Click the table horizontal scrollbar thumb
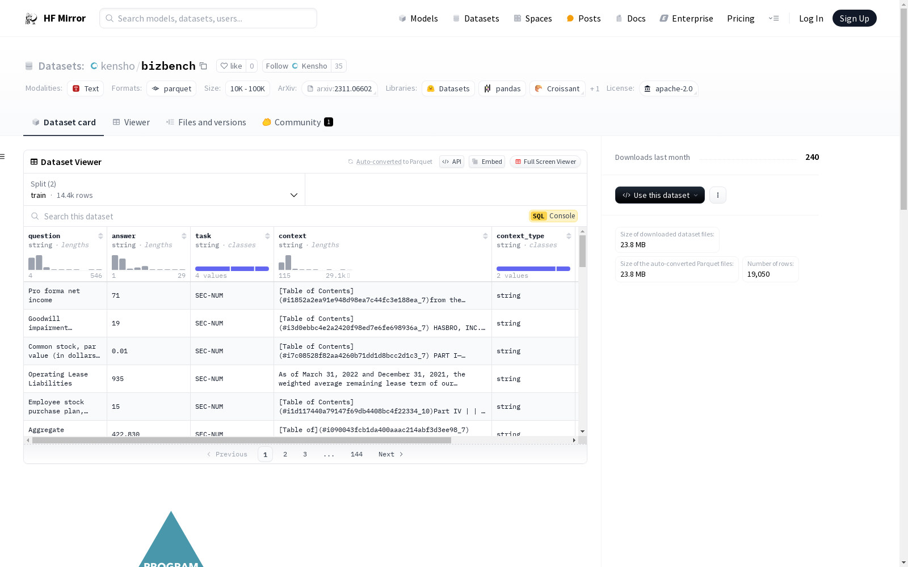 242,440
